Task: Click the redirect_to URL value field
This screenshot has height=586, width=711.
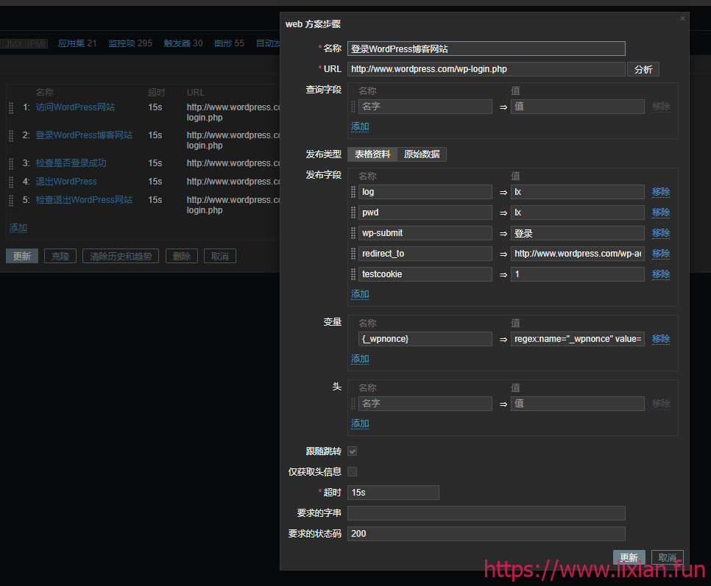Action: pyautogui.click(x=577, y=254)
